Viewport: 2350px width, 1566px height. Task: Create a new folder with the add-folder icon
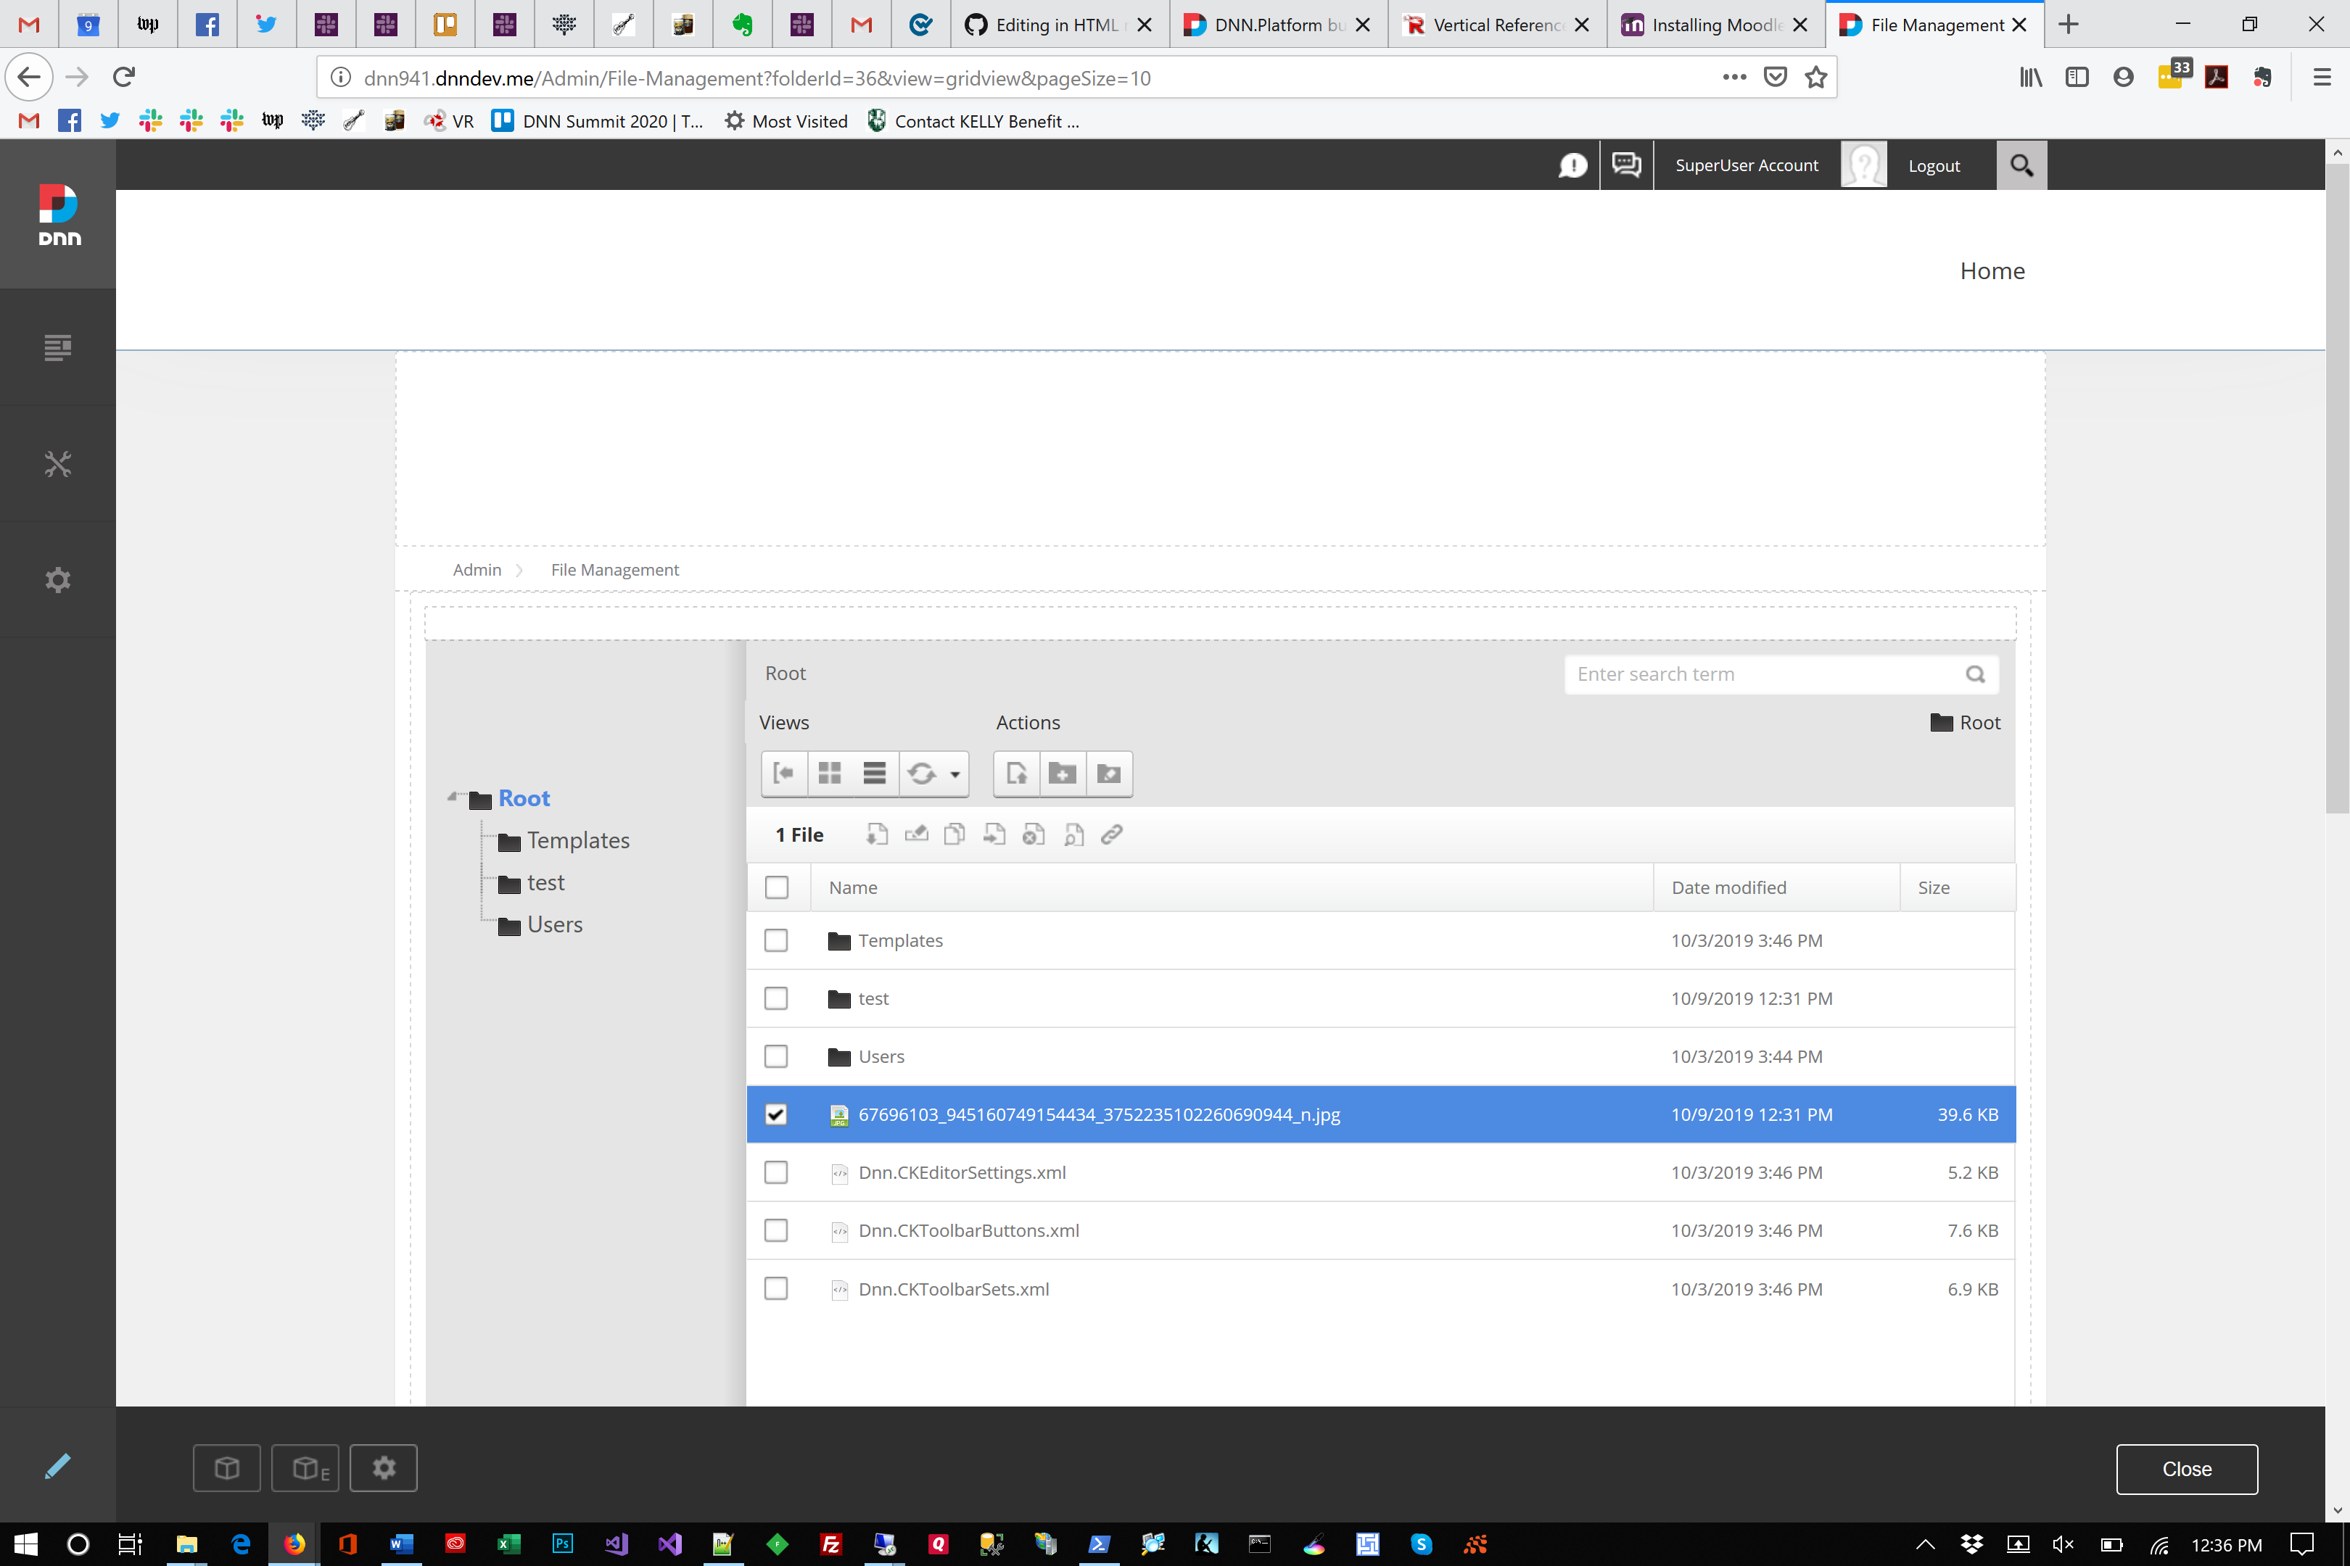[x=1062, y=773]
